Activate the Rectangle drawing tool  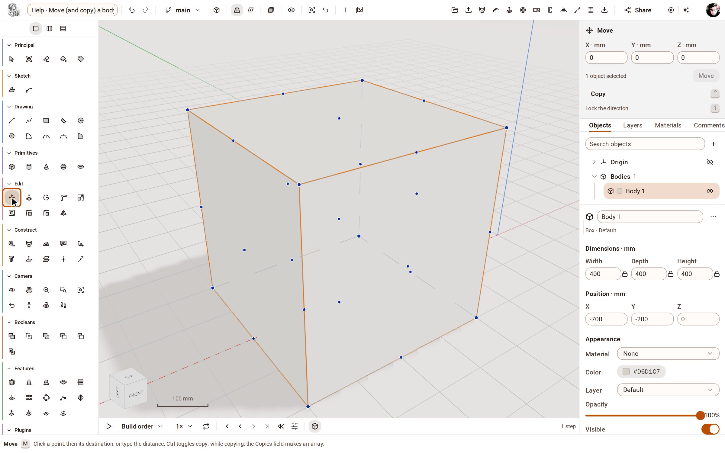pos(46,120)
